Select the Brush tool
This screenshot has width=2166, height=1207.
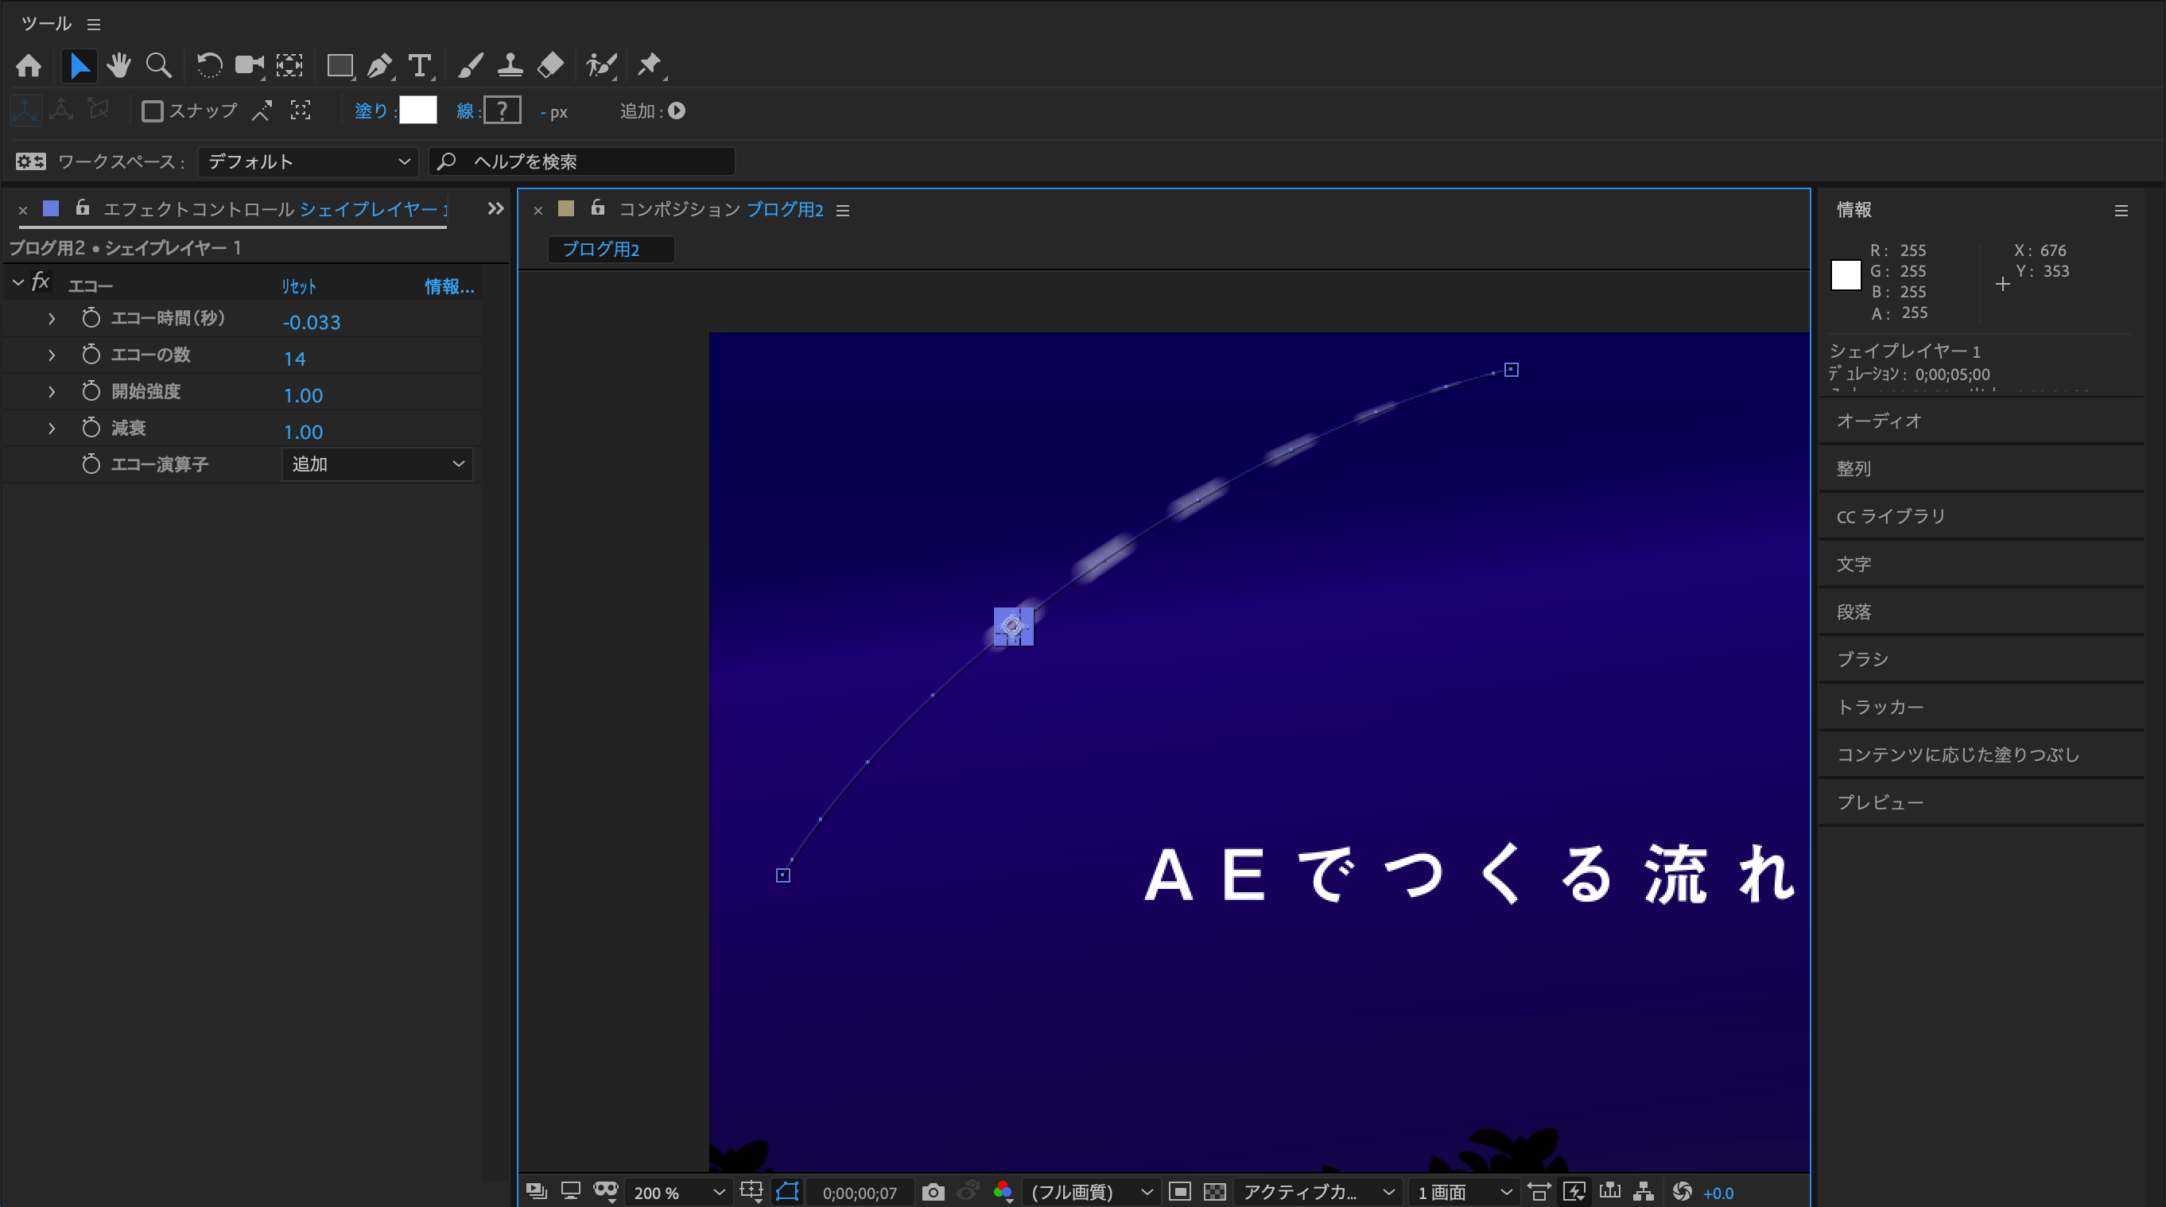tap(470, 65)
